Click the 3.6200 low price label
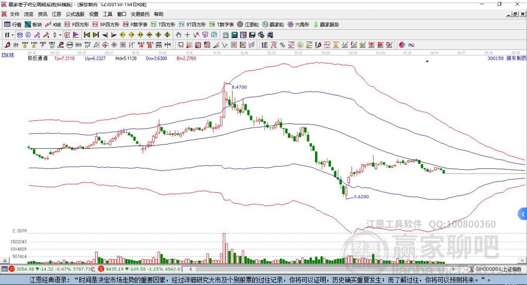 pos(361,197)
